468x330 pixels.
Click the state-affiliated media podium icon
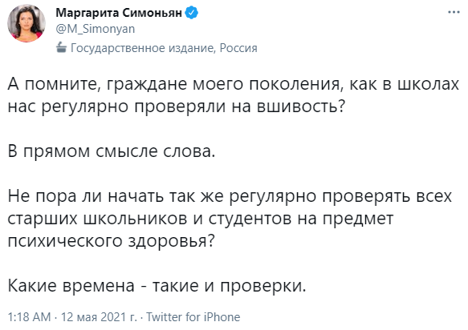[x=61, y=47]
